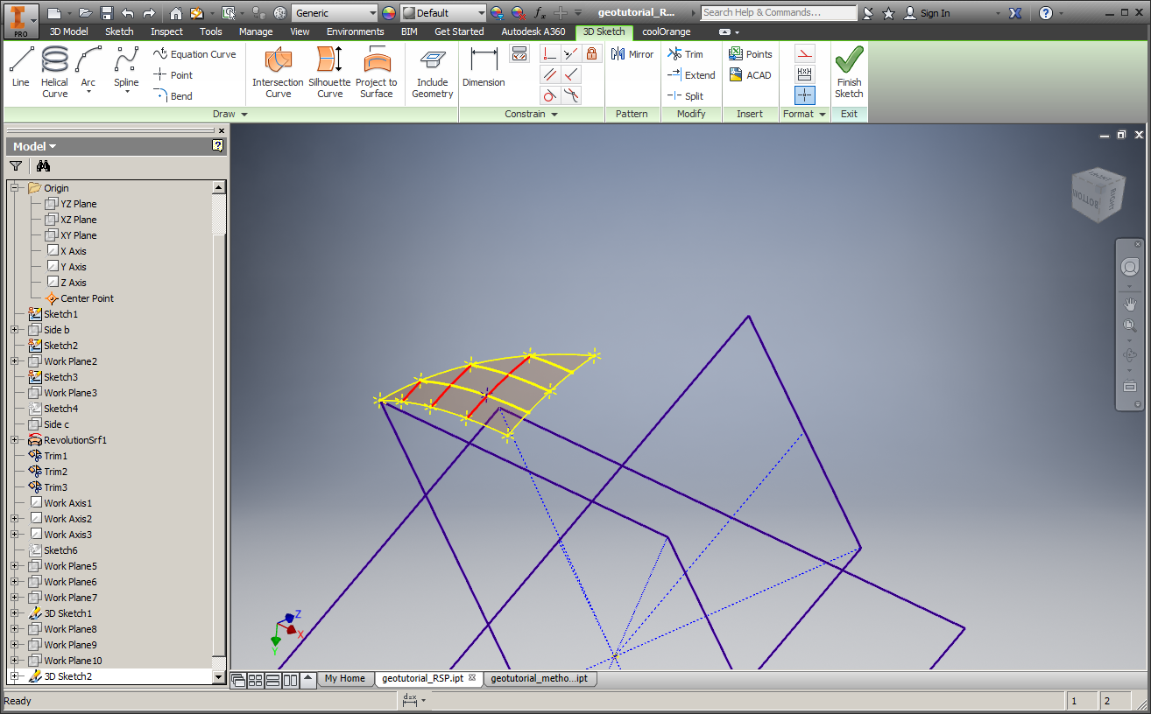Screen dimensions: 1151x714
Task: Expand the Side b node
Action: pos(15,330)
